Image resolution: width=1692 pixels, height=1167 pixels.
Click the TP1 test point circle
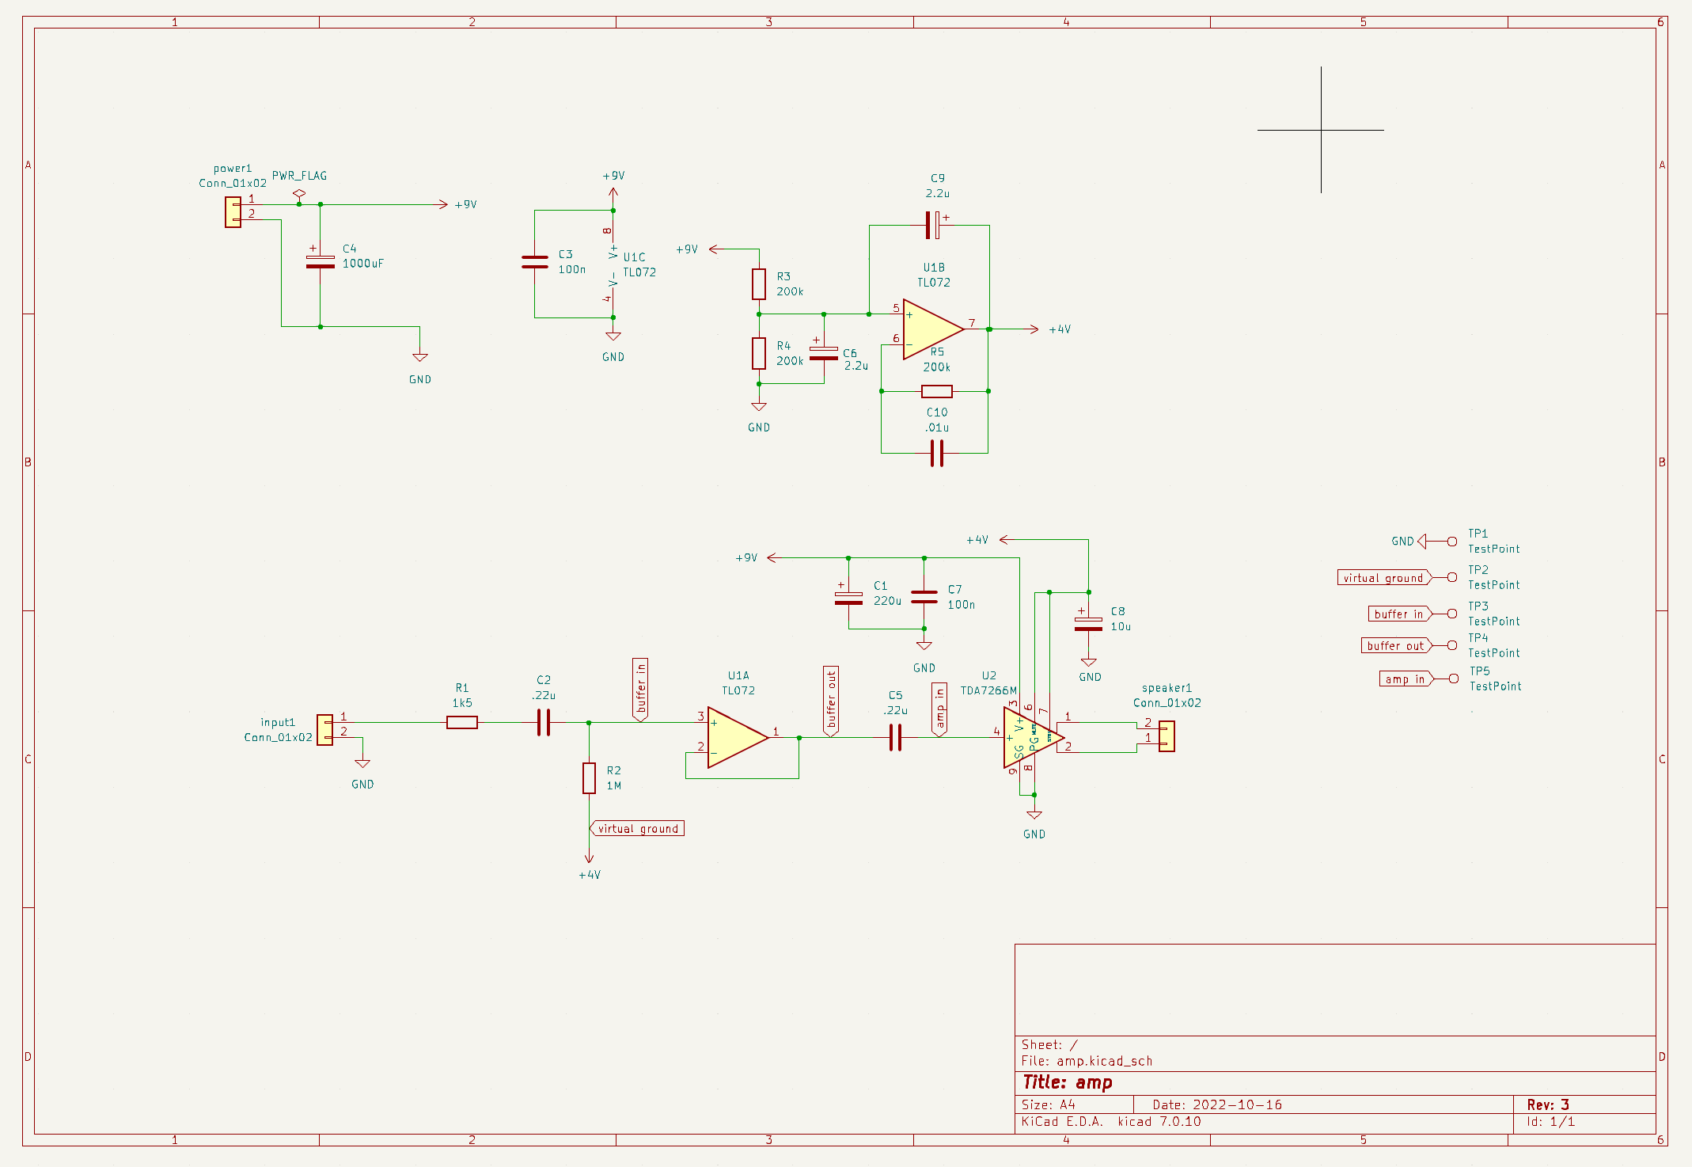pos(1452,542)
